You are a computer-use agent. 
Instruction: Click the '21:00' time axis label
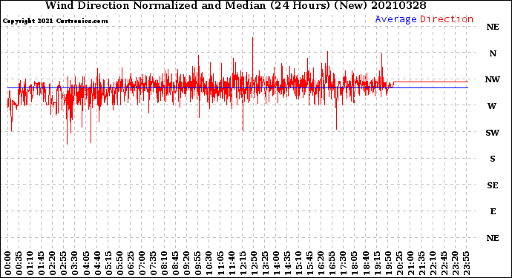pos(410,263)
